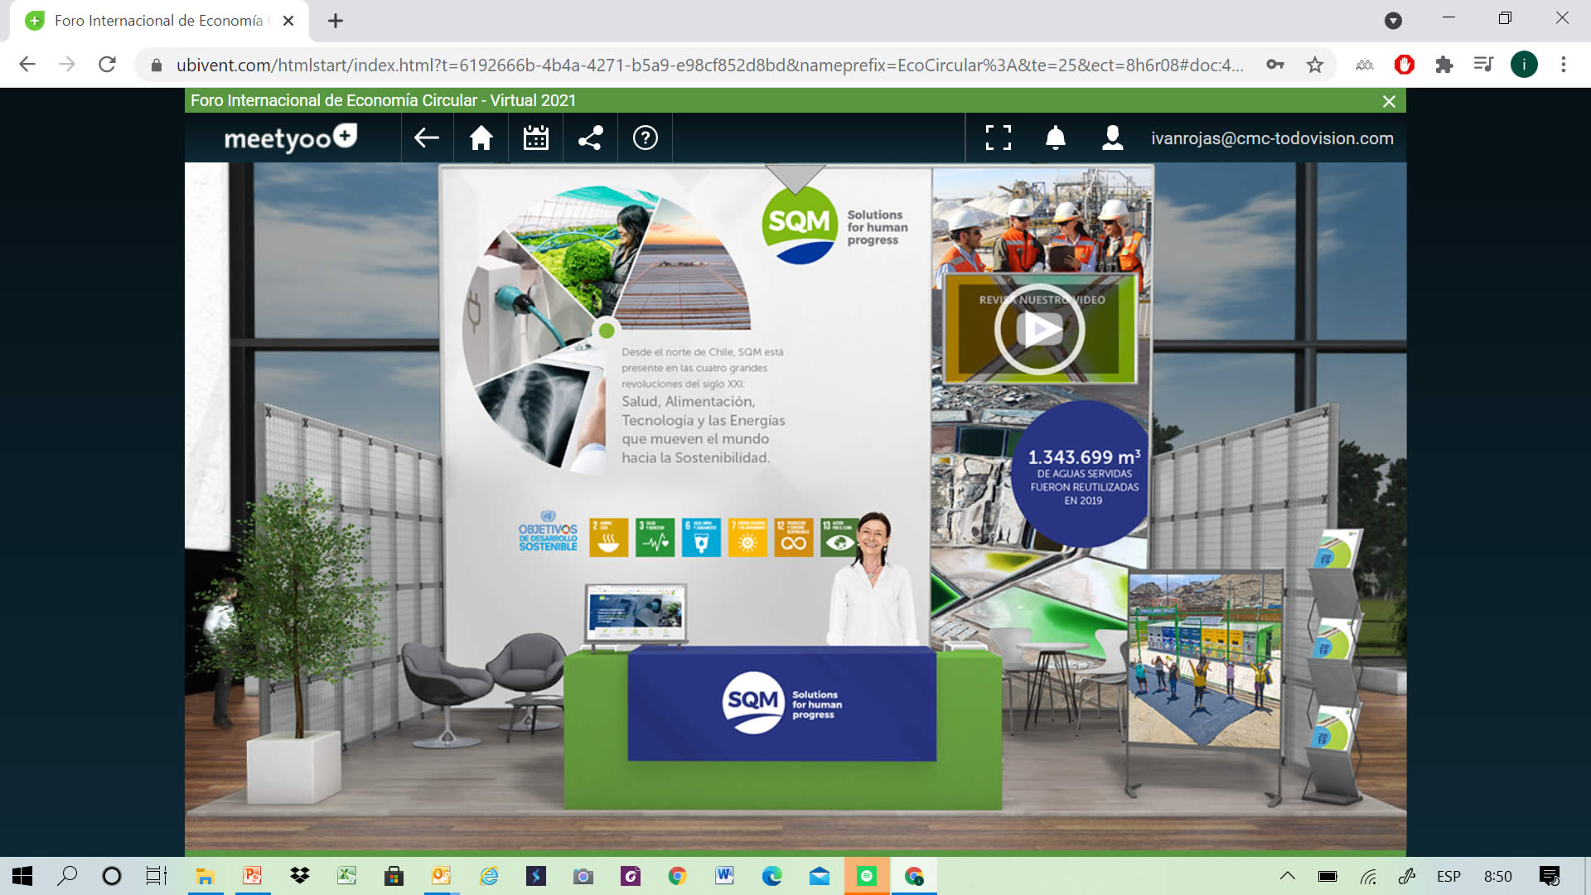Go to the home lobby icon
The width and height of the screenshot is (1591, 895).
pyautogui.click(x=481, y=138)
